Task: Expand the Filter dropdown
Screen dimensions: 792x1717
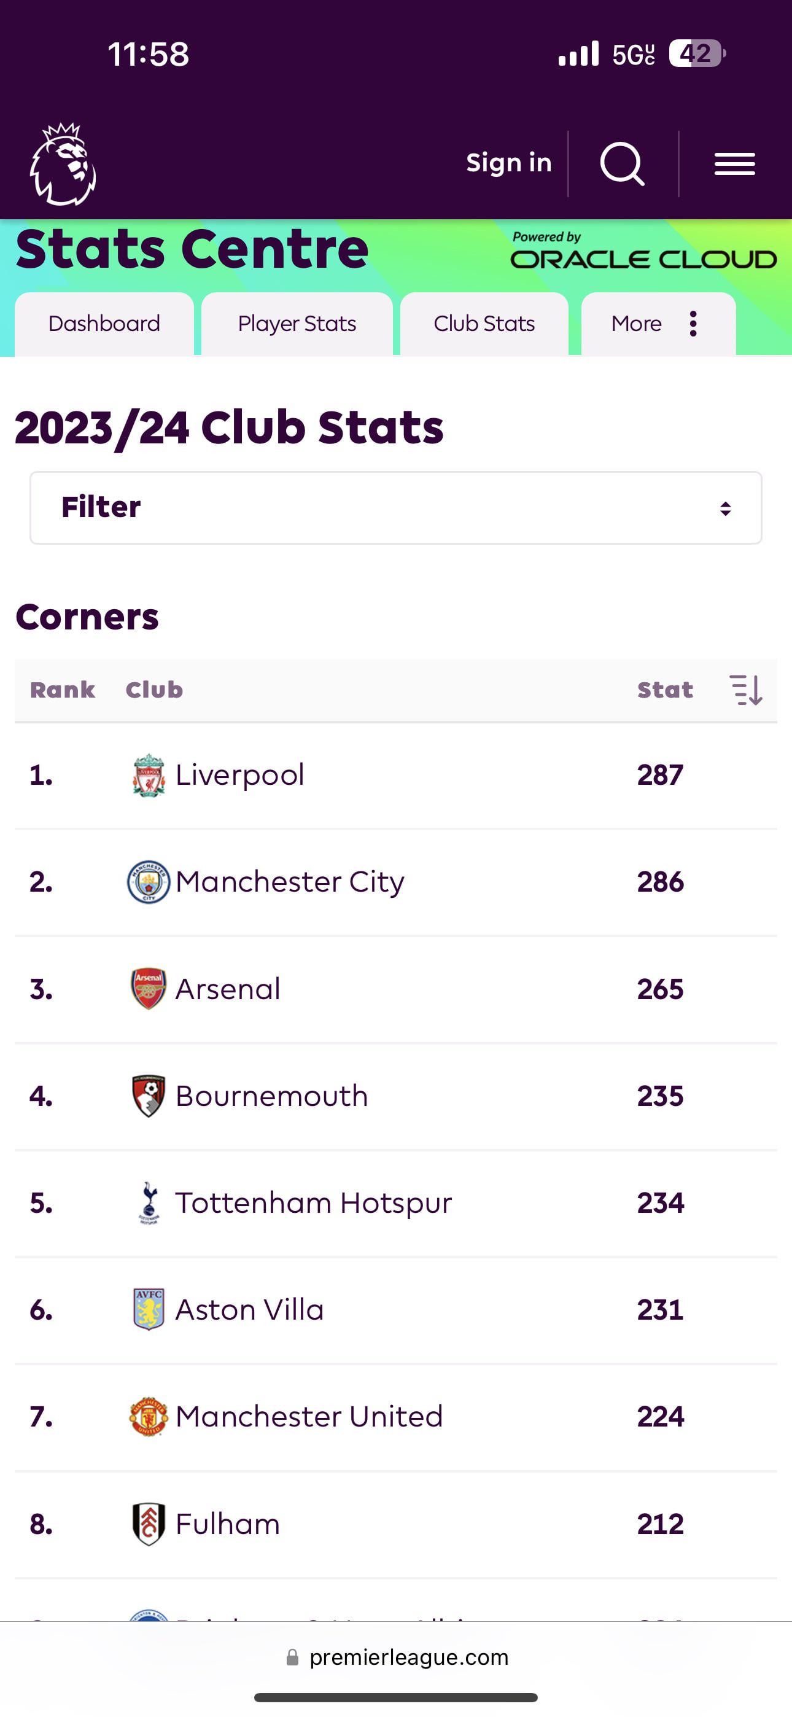Action: point(396,508)
